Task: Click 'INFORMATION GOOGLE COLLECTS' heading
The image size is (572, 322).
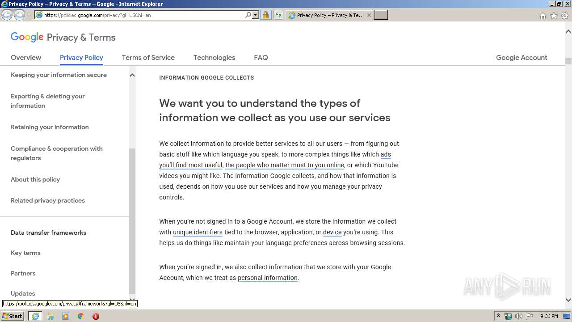Action: (x=206, y=78)
